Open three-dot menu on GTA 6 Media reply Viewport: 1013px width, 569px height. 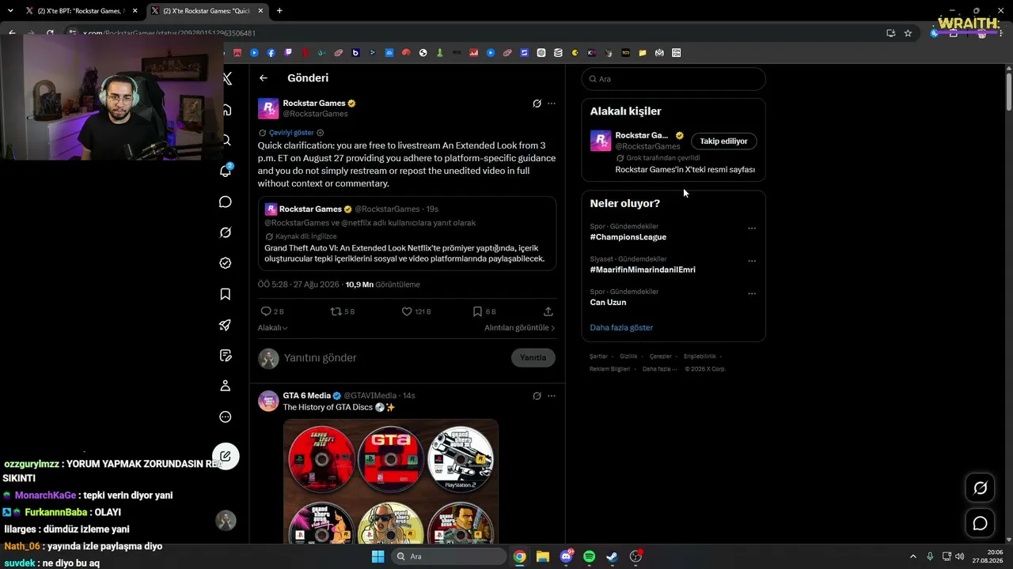(x=552, y=395)
